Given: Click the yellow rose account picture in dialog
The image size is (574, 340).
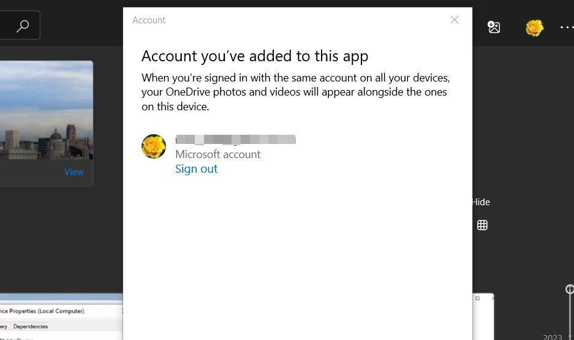Looking at the screenshot, I should click(x=154, y=146).
